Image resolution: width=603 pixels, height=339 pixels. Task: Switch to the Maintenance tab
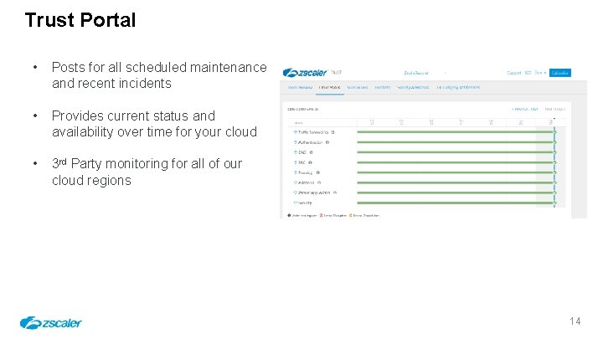point(358,88)
